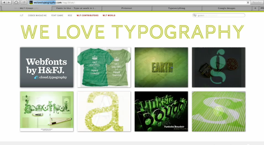The image size is (264, 145).
Task: Go back with the browser back arrow
Action: pyautogui.click(x=4, y=3)
